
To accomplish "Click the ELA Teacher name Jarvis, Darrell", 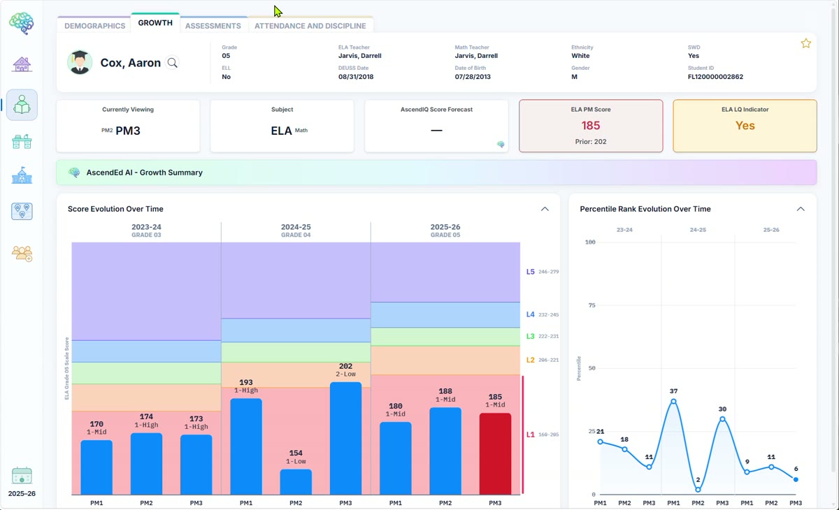I will [x=359, y=56].
